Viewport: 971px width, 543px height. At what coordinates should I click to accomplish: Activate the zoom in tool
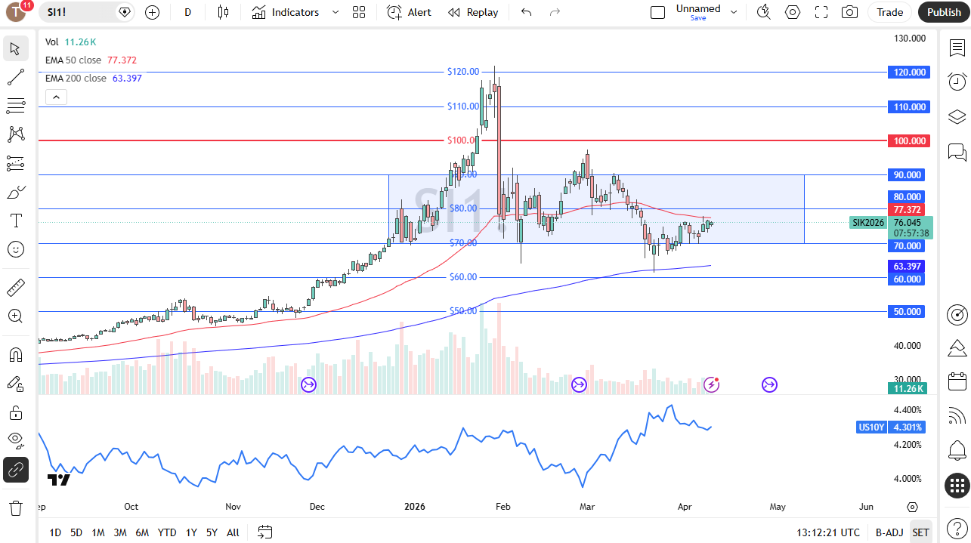tap(16, 316)
